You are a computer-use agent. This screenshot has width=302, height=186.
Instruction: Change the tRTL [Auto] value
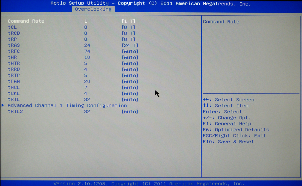(130, 100)
